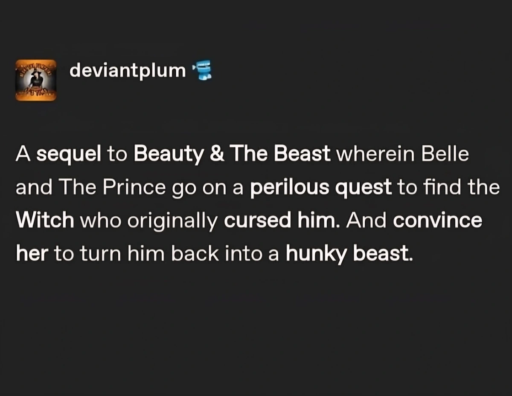512x396 pixels.
Task: Click the blue chattering teeth badge
Action: click(x=204, y=71)
